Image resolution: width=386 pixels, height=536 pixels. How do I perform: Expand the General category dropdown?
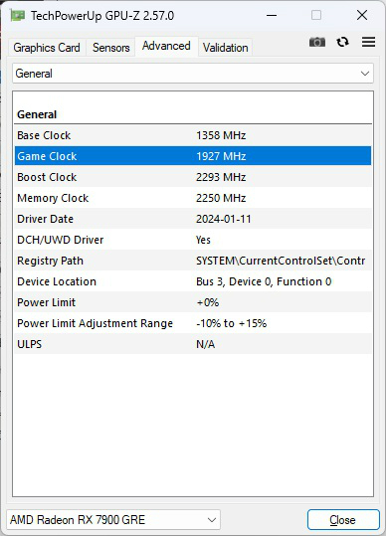click(x=193, y=74)
